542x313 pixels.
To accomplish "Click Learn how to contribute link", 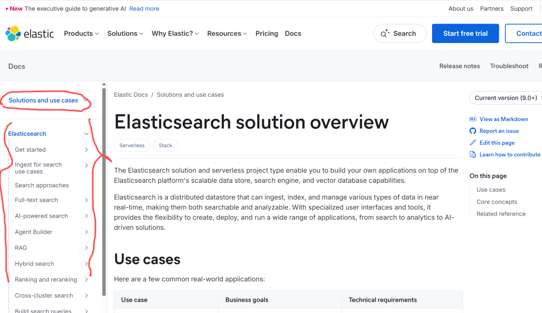I will click(x=509, y=155).
